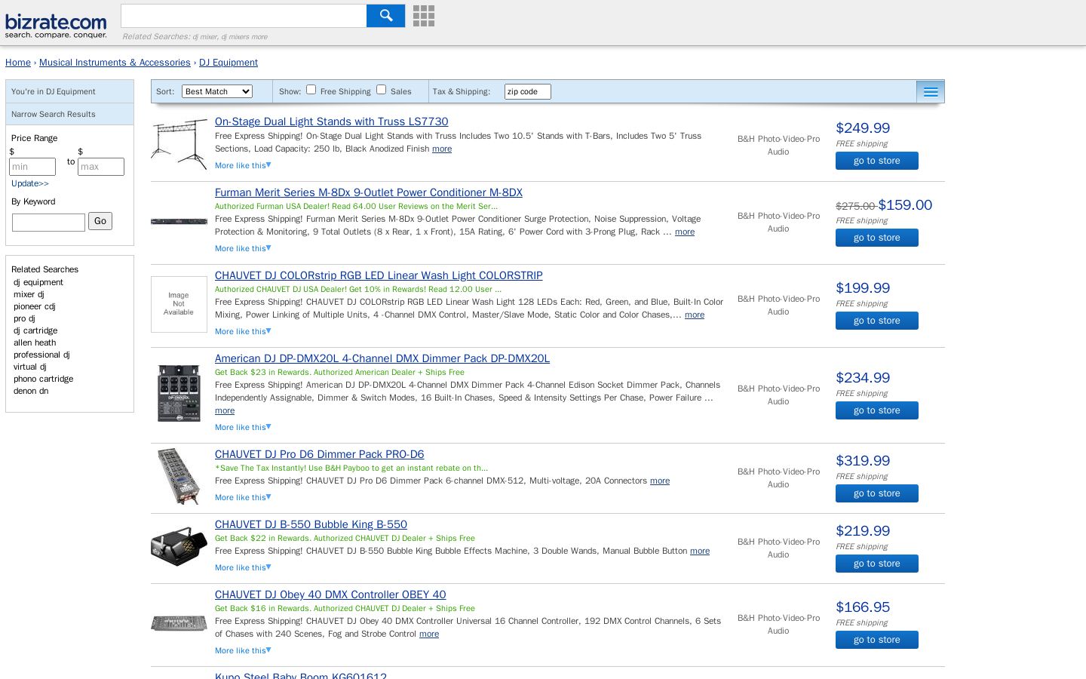Viewport: 1086px width, 679px height.
Task: Expand More like this for B-550 Bubble King
Action: pyautogui.click(x=243, y=567)
